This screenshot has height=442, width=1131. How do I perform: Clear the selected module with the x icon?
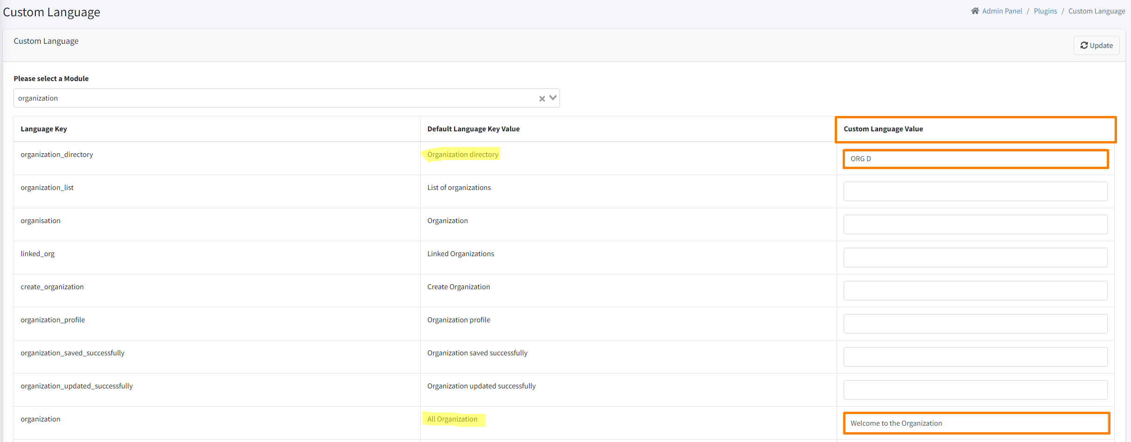point(542,98)
